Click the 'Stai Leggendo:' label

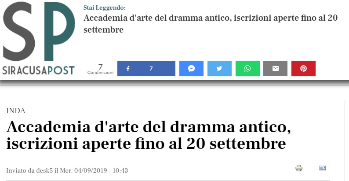click(x=105, y=8)
